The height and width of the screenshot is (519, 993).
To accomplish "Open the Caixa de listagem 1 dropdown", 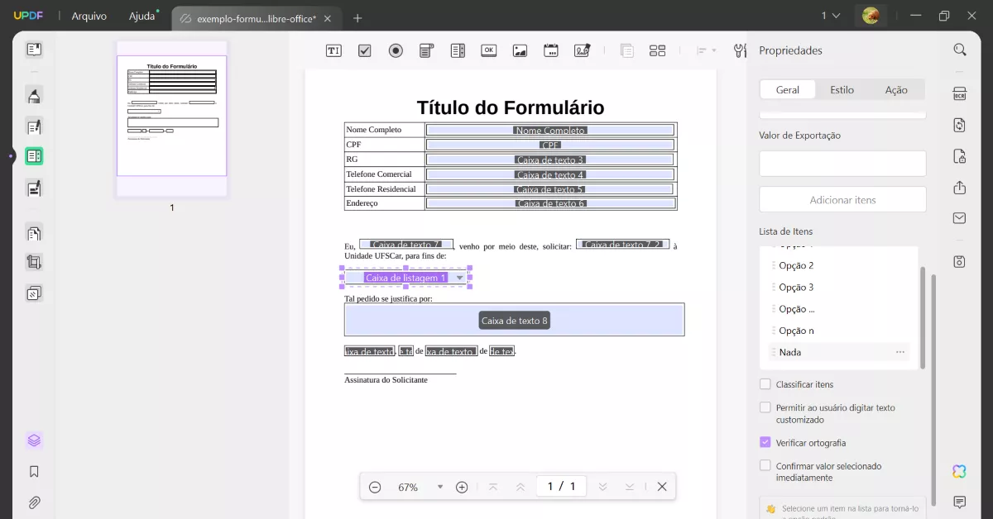I will (460, 278).
